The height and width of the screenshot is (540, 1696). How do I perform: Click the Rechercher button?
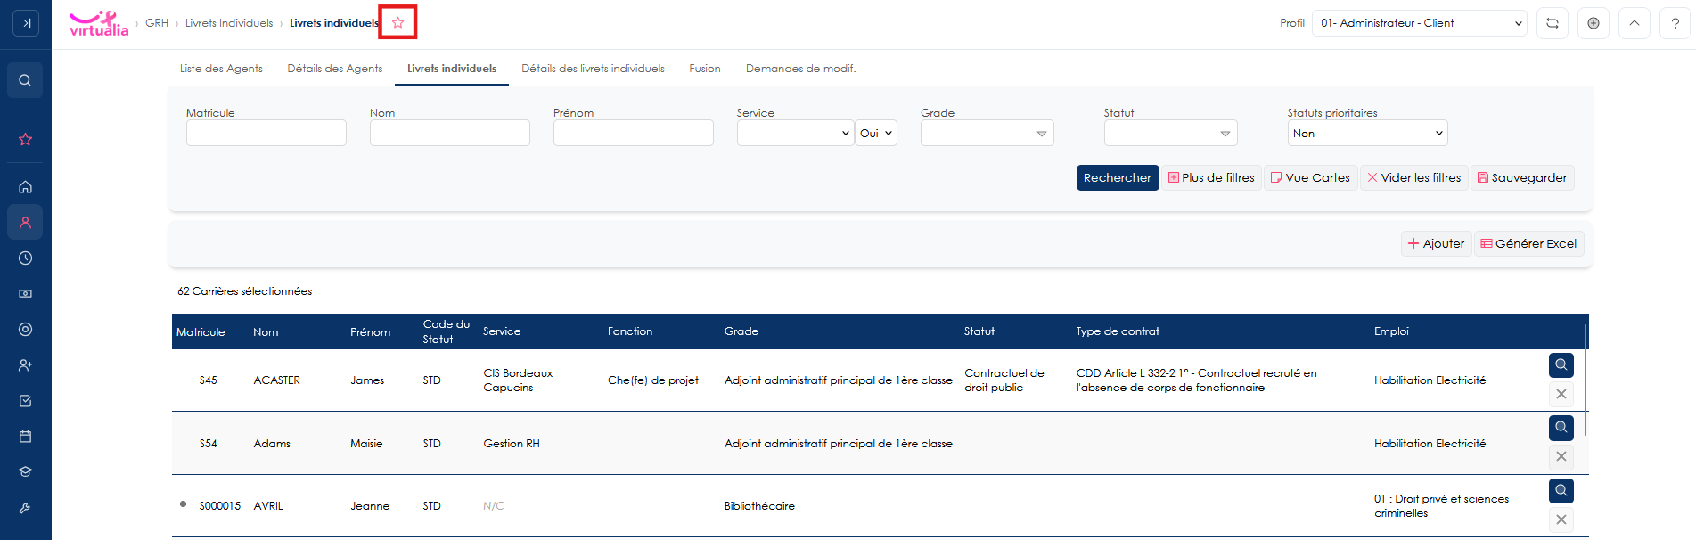tap(1118, 177)
